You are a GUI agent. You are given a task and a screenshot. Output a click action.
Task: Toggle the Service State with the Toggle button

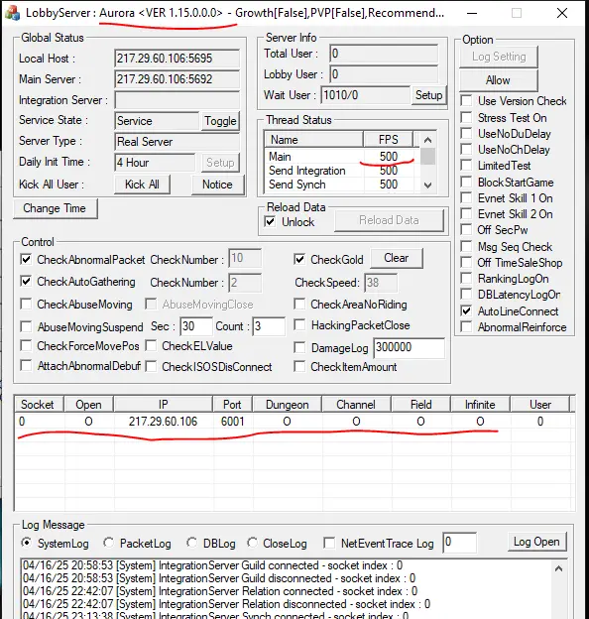tap(220, 121)
